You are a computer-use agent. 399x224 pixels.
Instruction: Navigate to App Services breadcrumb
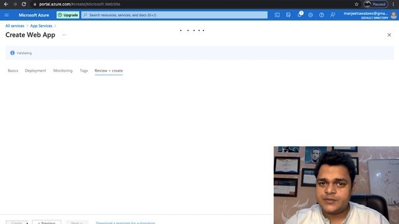(x=41, y=26)
